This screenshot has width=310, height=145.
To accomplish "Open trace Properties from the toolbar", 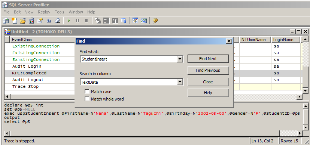I will pyautogui.click(x=40, y=21).
